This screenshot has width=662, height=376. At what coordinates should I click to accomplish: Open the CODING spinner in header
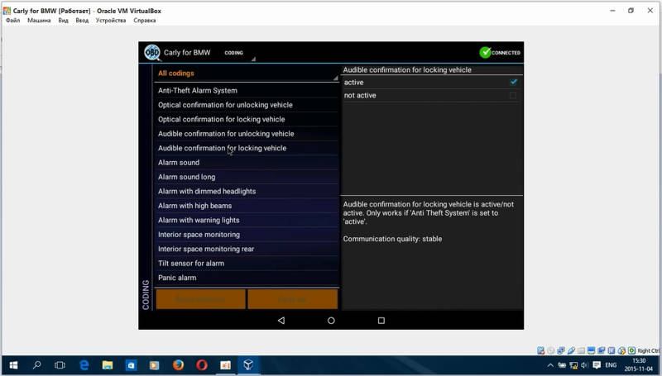tap(238, 53)
